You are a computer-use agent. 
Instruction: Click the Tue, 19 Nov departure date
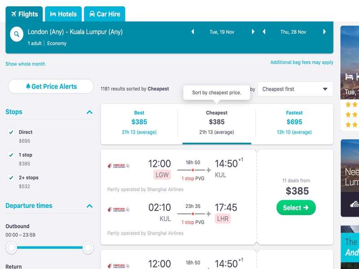click(x=222, y=32)
